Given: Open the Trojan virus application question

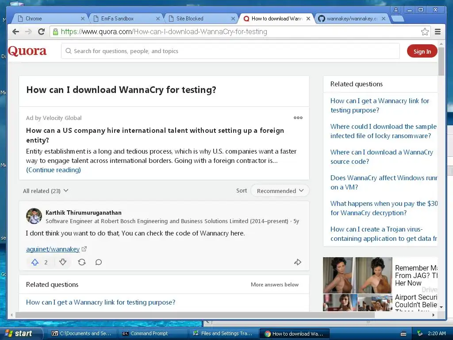Looking at the screenshot, I should click(x=384, y=234).
